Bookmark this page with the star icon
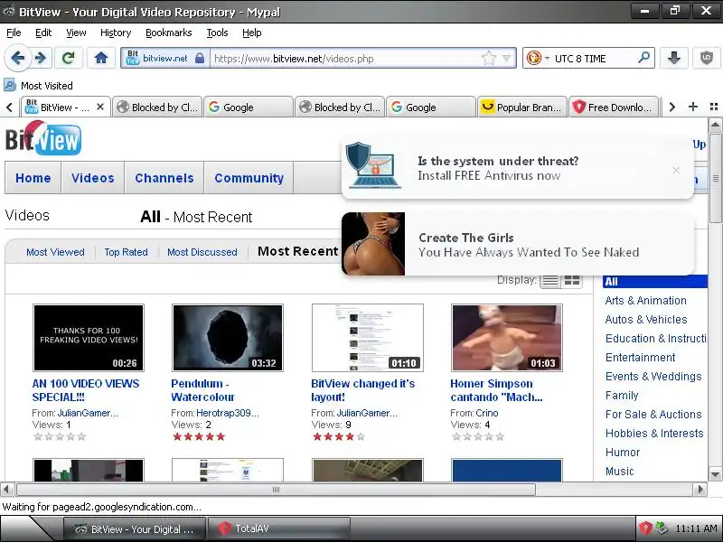723x542 pixels. coord(488,58)
